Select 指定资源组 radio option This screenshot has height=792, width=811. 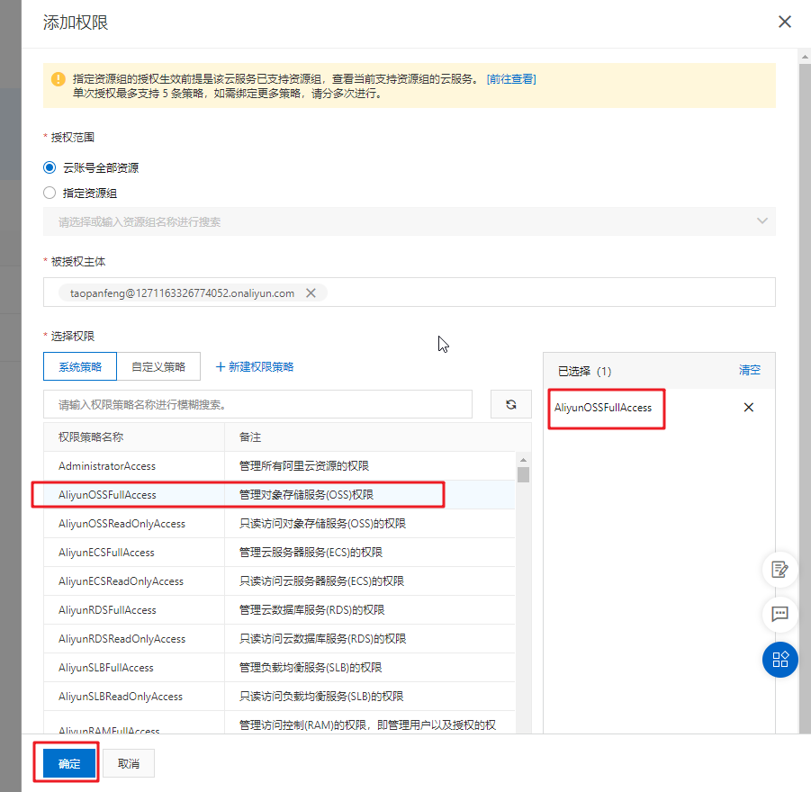50,193
